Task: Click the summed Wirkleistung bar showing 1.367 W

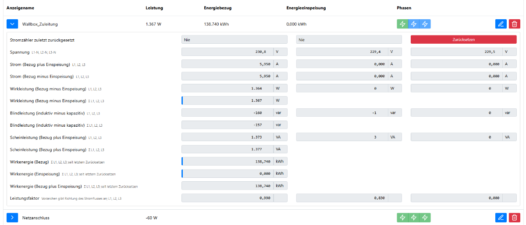Action: click(227, 100)
